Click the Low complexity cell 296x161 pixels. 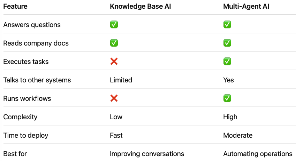(x=116, y=117)
